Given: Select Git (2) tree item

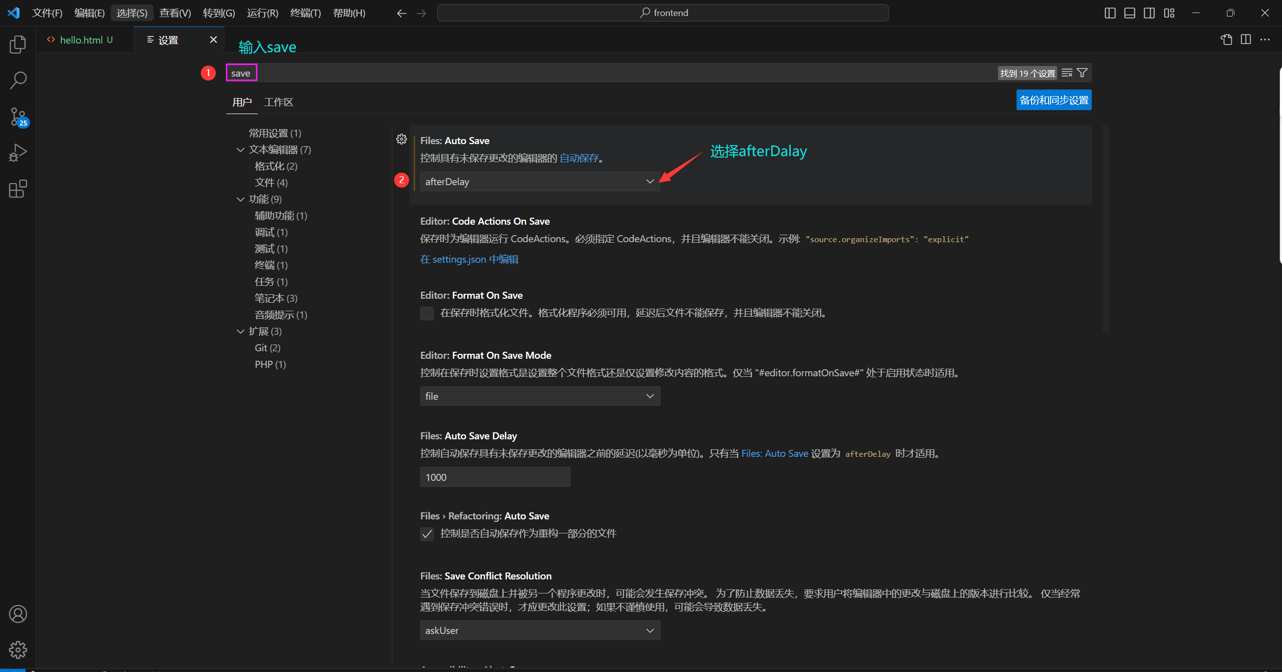Looking at the screenshot, I should pyautogui.click(x=267, y=348).
